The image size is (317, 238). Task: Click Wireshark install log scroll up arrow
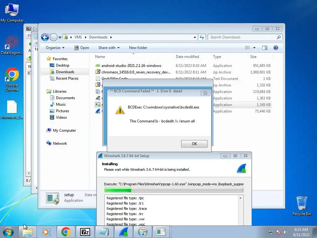(240, 198)
